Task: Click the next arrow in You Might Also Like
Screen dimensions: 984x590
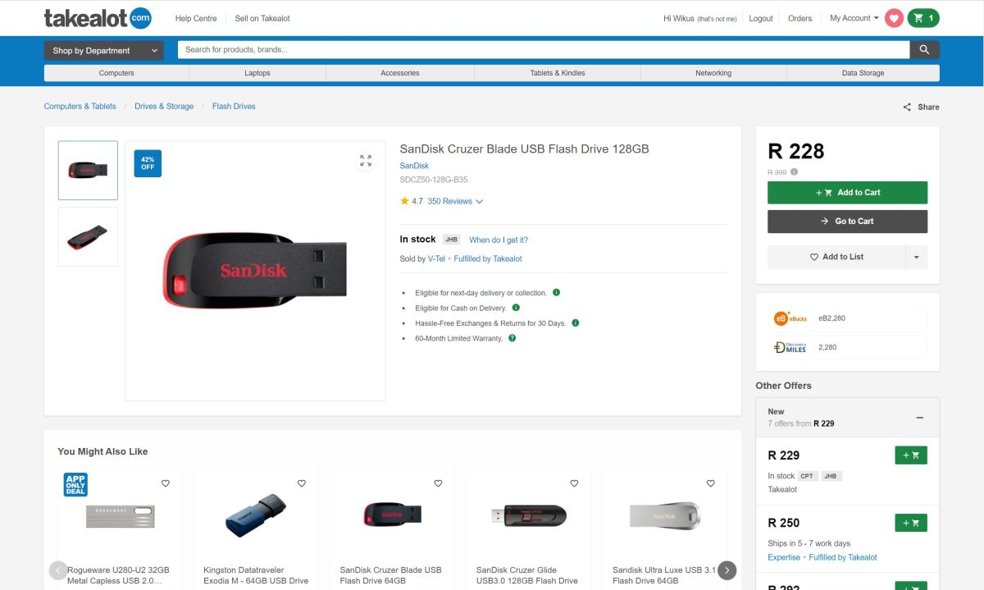Action: click(x=727, y=570)
